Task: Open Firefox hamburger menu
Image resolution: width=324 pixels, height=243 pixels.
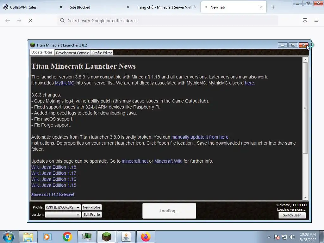Action: tap(316, 20)
